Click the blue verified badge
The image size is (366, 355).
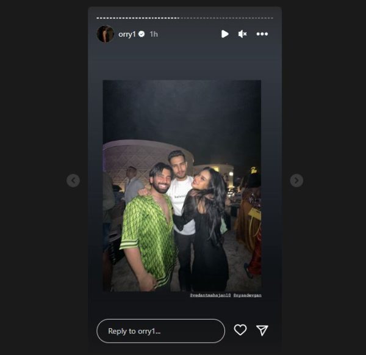point(142,34)
